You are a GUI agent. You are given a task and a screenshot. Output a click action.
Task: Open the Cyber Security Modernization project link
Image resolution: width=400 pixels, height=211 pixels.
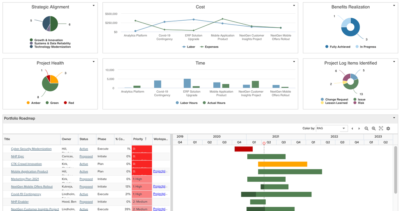[31, 149]
